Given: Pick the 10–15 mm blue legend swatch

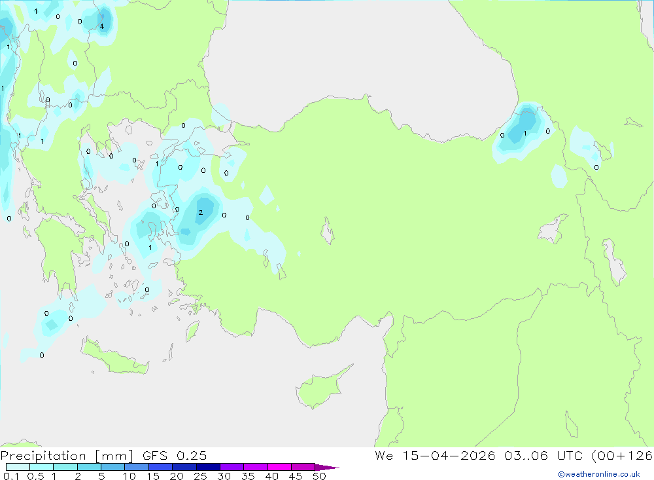Looking at the screenshot, I should pyautogui.click(x=137, y=467).
